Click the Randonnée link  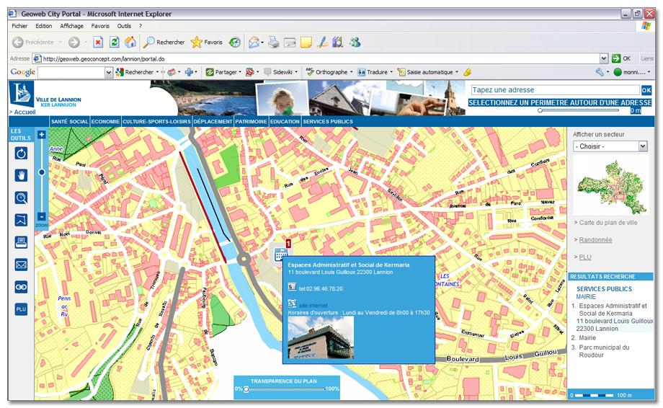pos(596,239)
